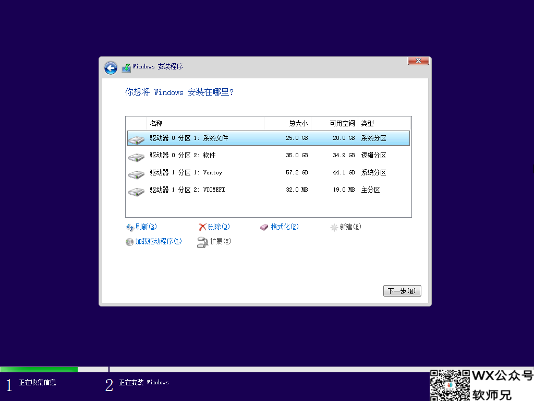534x401 pixels.
Task: Click the 32.0 MB total size cell
Action: [297, 190]
